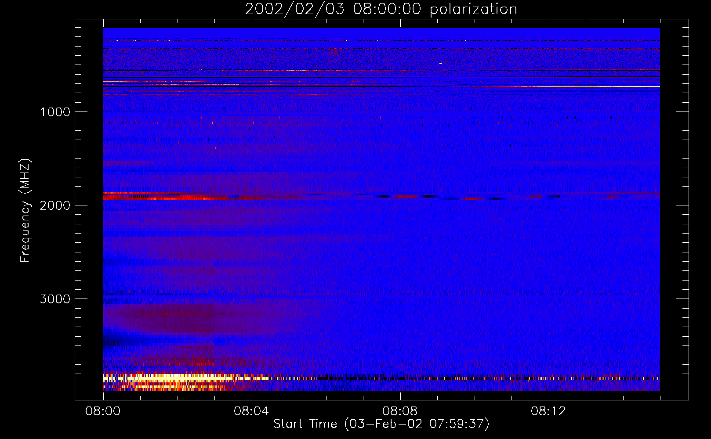The width and height of the screenshot is (711, 439).
Task: Click the 'Frequency (MHZ)' axis title
Action: [25, 211]
